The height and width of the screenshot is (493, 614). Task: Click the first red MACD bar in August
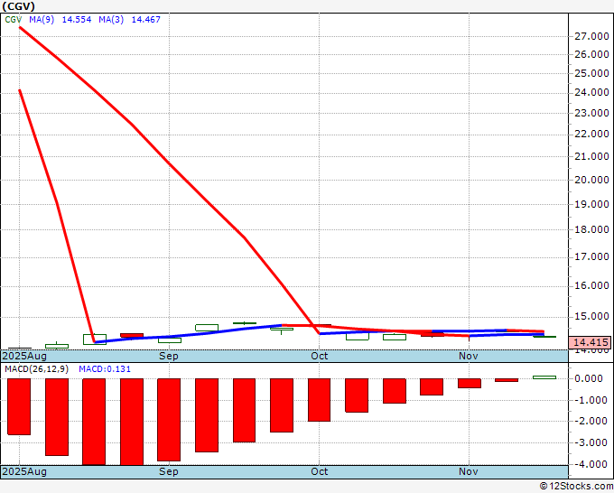point(19,406)
